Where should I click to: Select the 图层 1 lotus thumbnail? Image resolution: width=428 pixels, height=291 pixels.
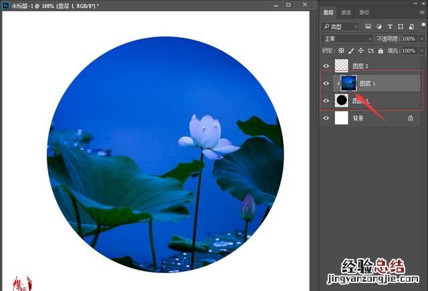tap(348, 83)
